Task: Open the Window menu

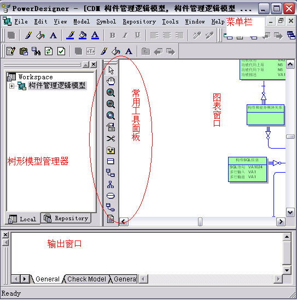Action: (195, 21)
